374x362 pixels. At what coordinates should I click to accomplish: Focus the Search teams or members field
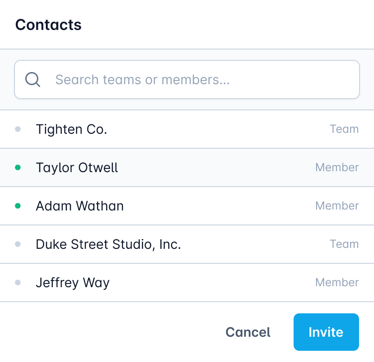click(196, 80)
